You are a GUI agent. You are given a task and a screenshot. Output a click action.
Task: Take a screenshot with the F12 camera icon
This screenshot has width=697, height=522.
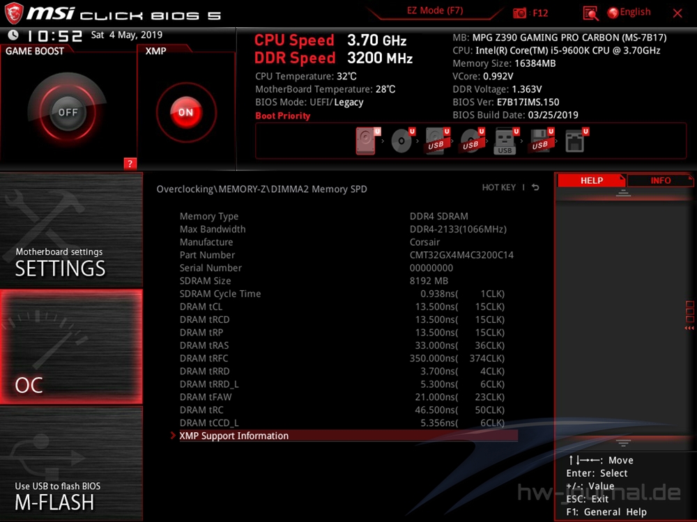[x=519, y=13]
